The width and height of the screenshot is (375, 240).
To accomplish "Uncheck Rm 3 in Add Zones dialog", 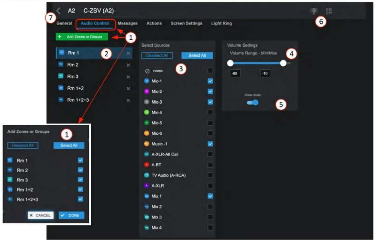I will (x=80, y=180).
